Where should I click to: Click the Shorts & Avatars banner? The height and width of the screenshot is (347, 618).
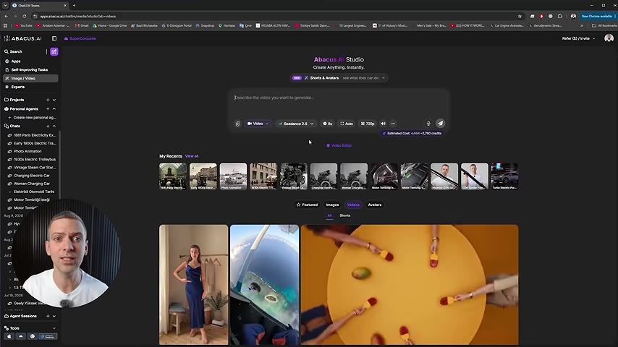click(x=339, y=78)
